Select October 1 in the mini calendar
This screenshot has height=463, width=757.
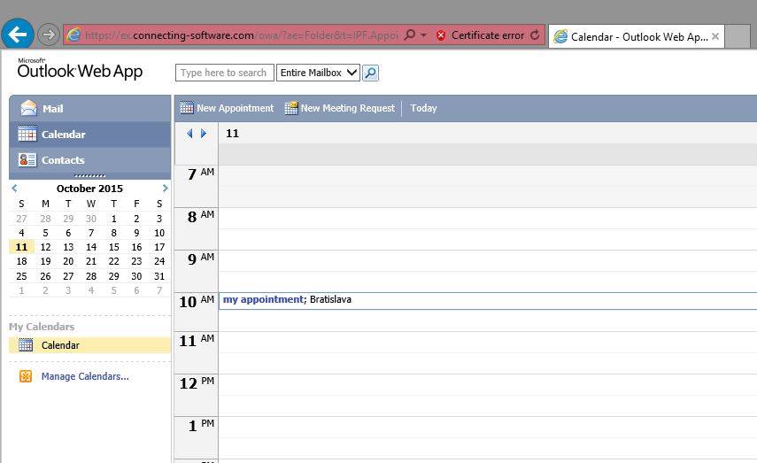click(x=114, y=219)
